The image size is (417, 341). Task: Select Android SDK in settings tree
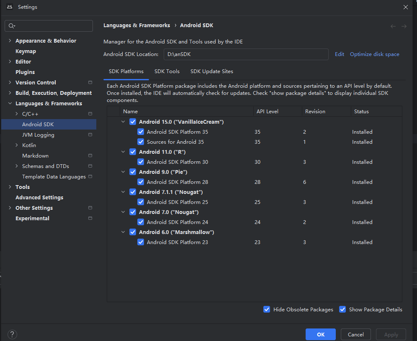click(49, 124)
